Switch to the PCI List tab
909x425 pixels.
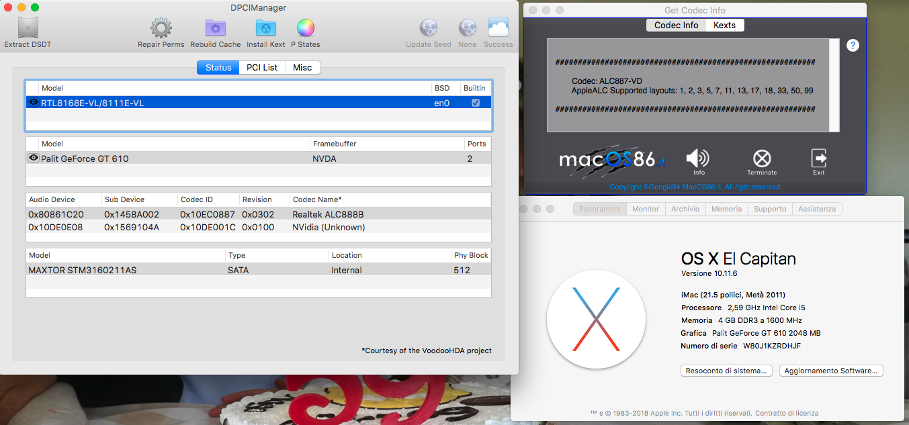pos(262,67)
